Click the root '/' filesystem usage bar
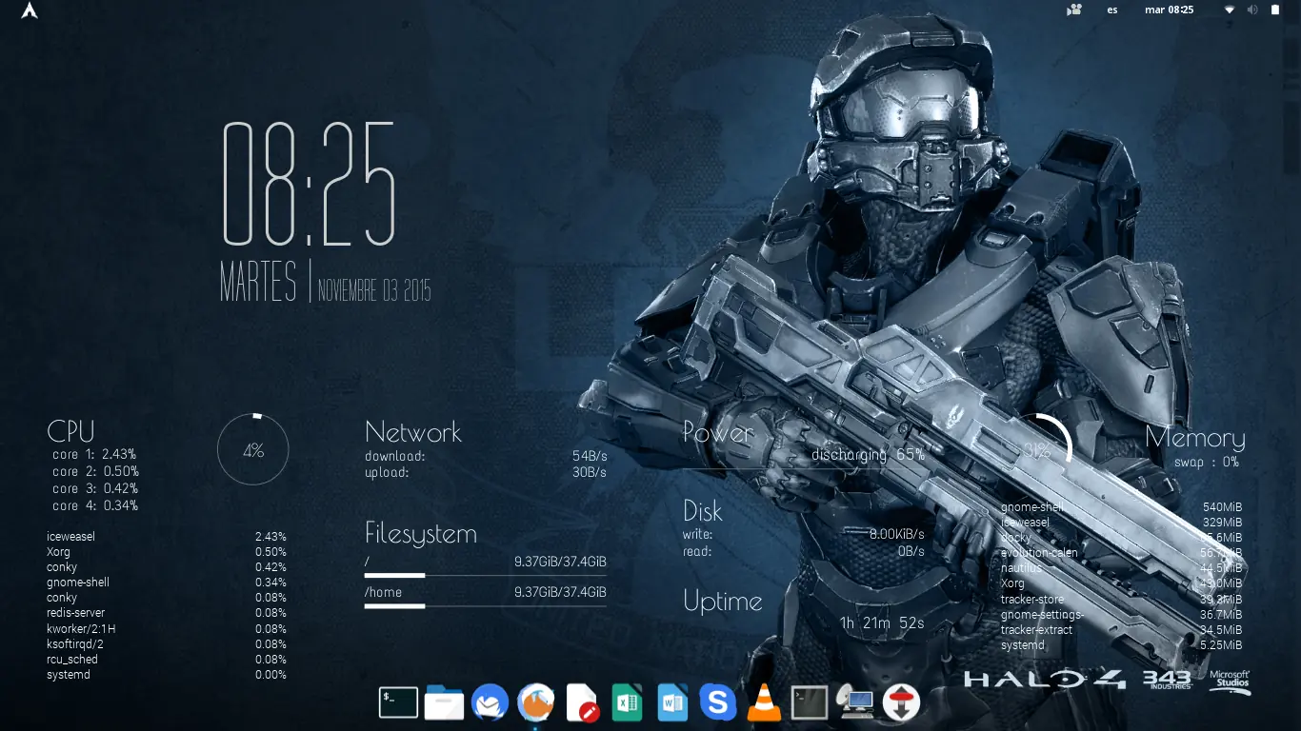The height and width of the screenshot is (731, 1301). (486, 575)
